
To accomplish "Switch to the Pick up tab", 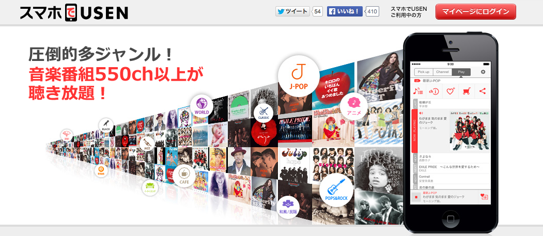I will coord(424,72).
